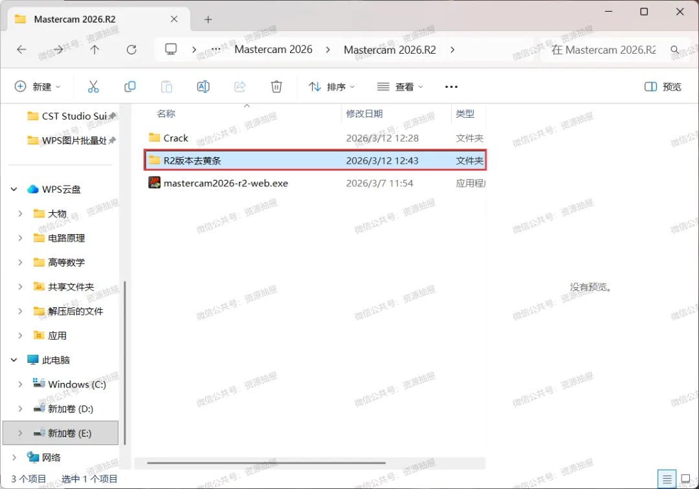Expand the Windows (C:) drive node
This screenshot has height=489, width=699.
coord(20,384)
